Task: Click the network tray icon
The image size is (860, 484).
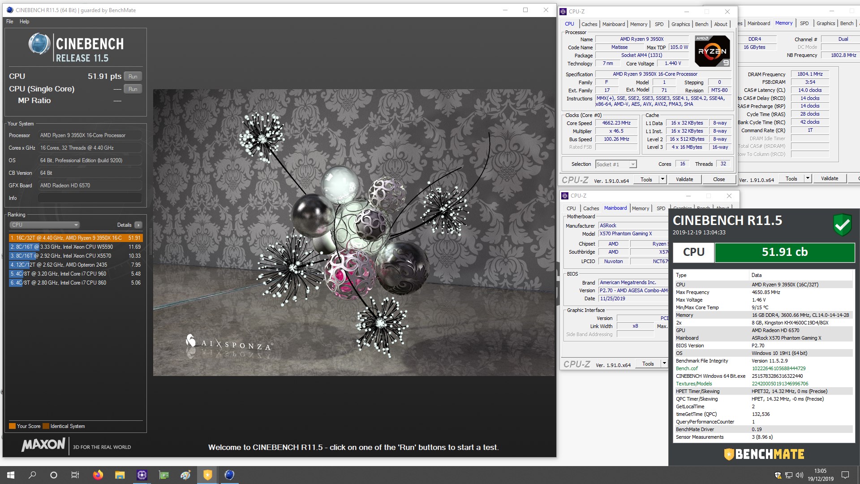Action: coord(789,475)
